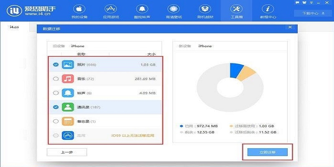This screenshot has width=334, height=167.
Task: Tick the 备忘录 notes checkbox
Action: coord(56,121)
